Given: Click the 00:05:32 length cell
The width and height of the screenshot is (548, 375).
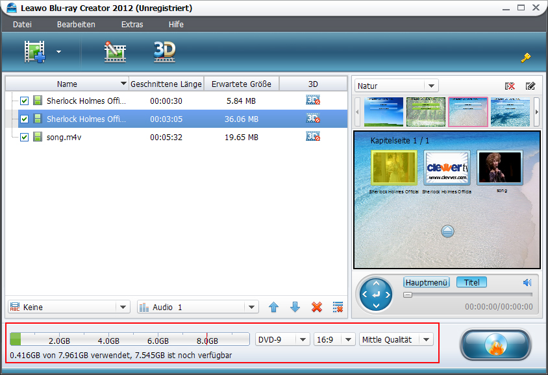Looking at the screenshot, I should 166,138.
